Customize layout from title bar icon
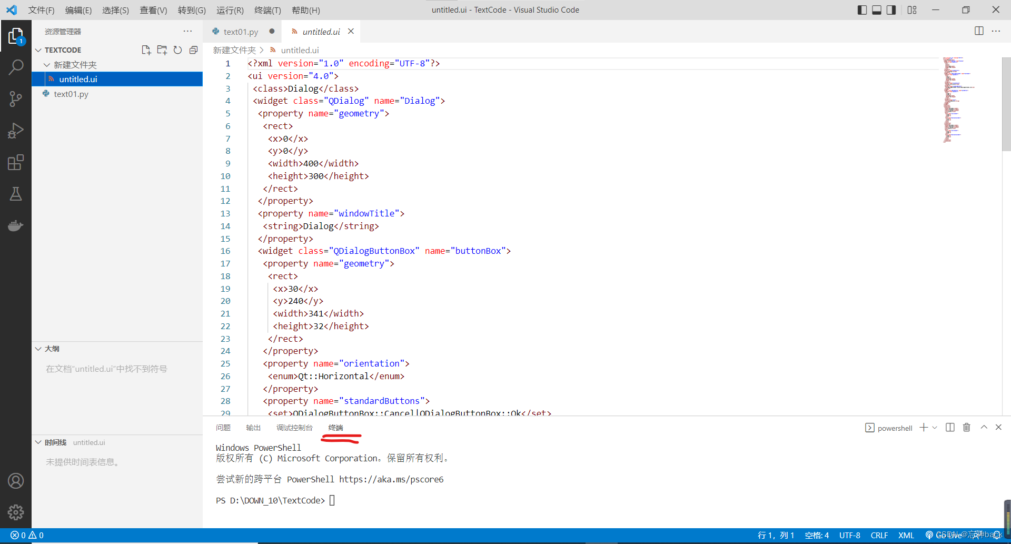This screenshot has height=544, width=1011. click(912, 10)
